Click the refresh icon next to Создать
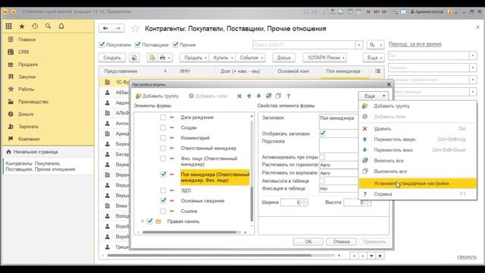The width and height of the screenshot is (485, 273). 134,58
